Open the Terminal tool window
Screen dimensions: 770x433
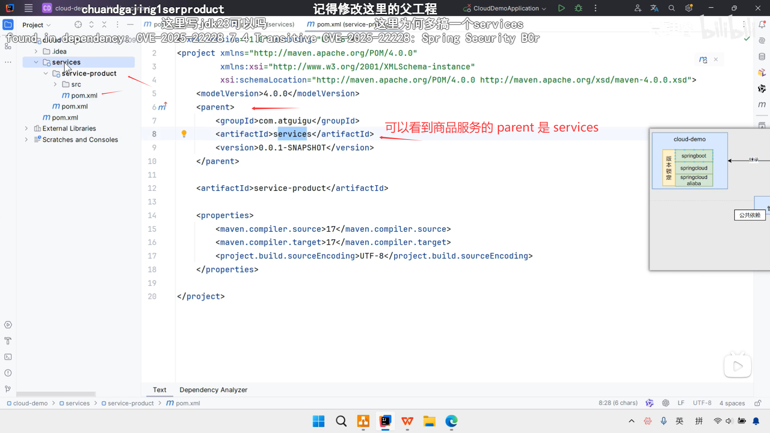(x=8, y=357)
